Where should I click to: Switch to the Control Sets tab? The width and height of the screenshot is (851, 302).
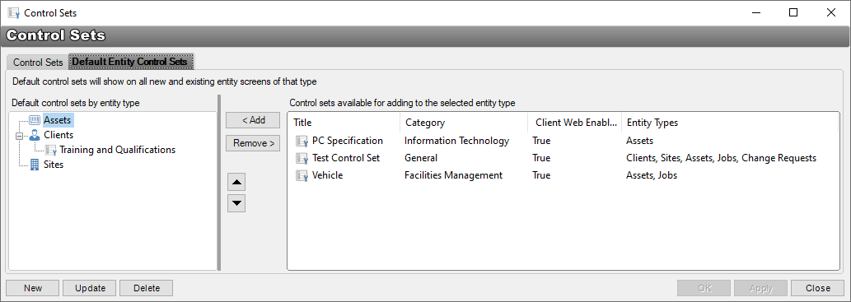[x=38, y=63]
